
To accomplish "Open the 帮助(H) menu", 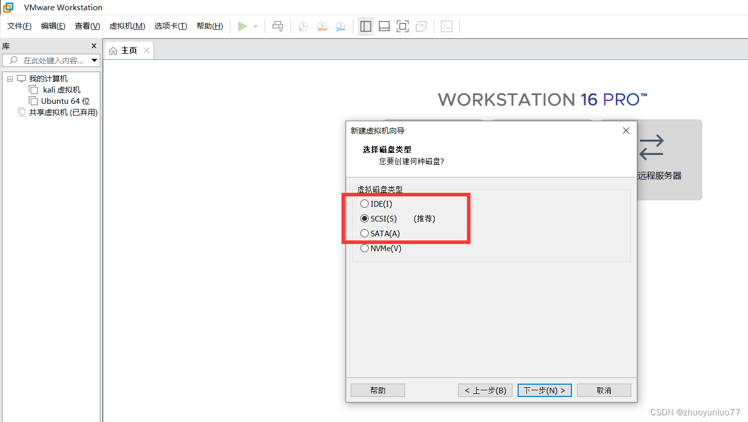I will click(210, 26).
